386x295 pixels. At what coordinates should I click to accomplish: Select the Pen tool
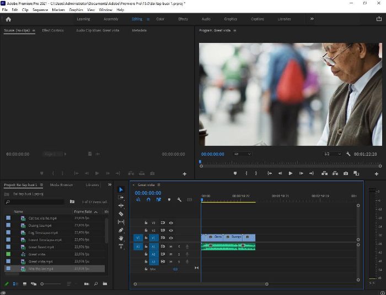[x=121, y=230]
